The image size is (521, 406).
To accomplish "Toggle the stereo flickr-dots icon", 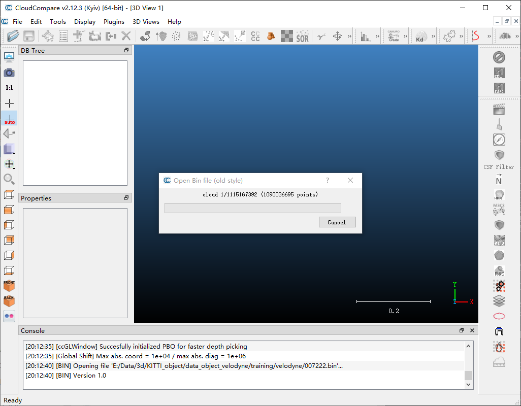I will click(x=9, y=316).
